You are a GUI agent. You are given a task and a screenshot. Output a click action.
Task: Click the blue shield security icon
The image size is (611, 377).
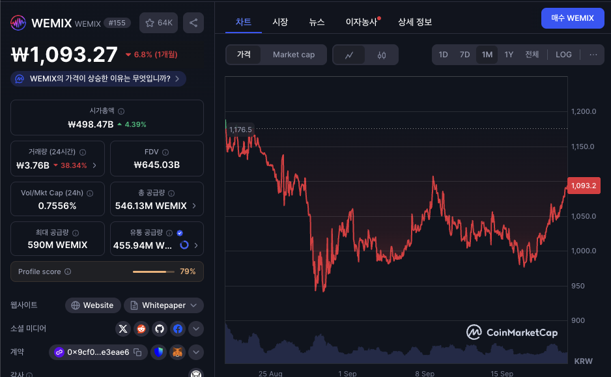[160, 352]
